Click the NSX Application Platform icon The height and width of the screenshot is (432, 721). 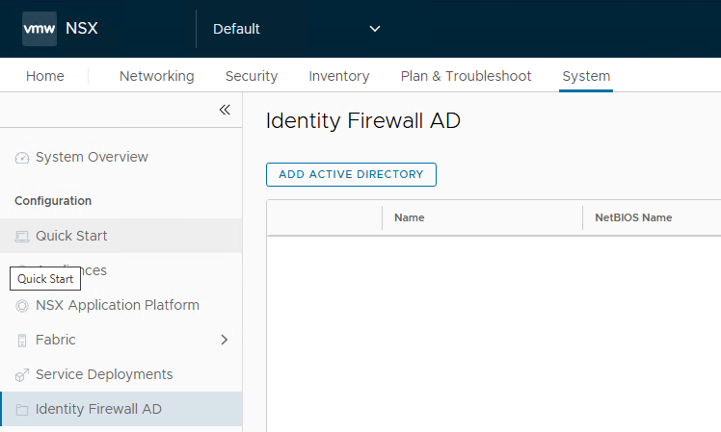click(x=22, y=306)
